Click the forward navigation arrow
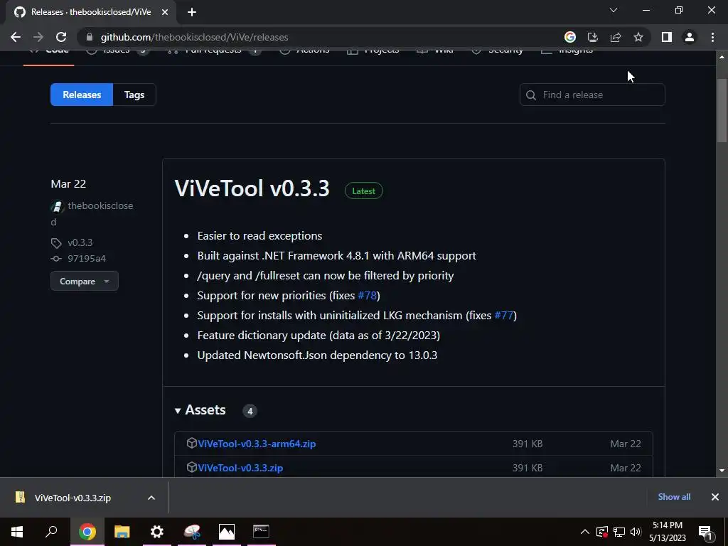Image resolution: width=728 pixels, height=546 pixels. 38,37
